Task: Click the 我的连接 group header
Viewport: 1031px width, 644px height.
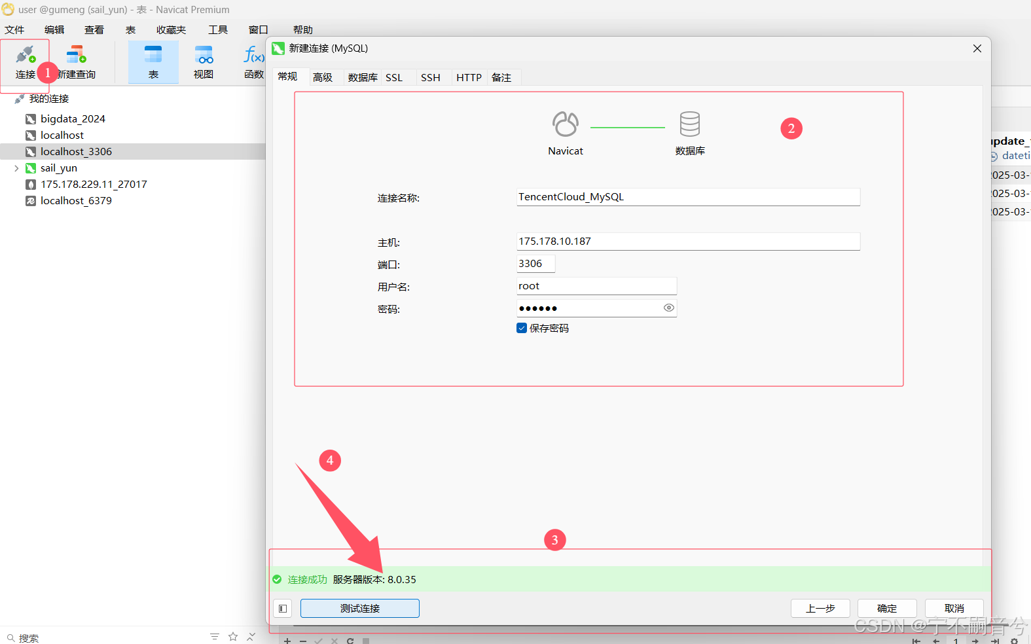Action: click(49, 99)
